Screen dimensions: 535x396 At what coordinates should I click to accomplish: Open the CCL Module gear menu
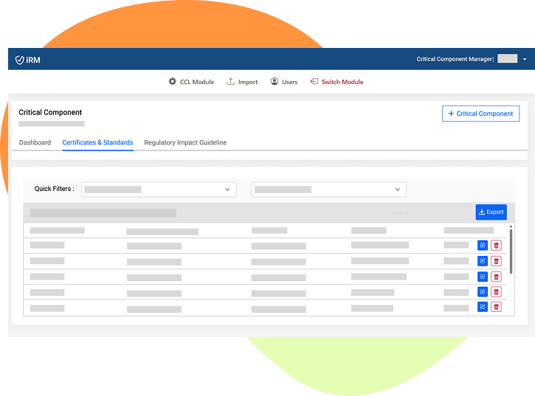point(191,82)
